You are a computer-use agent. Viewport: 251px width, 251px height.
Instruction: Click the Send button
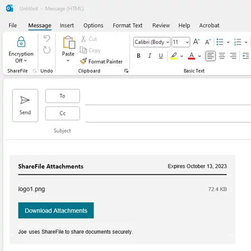[x=25, y=105]
